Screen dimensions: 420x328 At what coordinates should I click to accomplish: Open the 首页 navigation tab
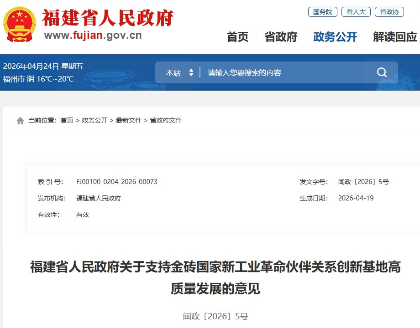click(x=237, y=37)
